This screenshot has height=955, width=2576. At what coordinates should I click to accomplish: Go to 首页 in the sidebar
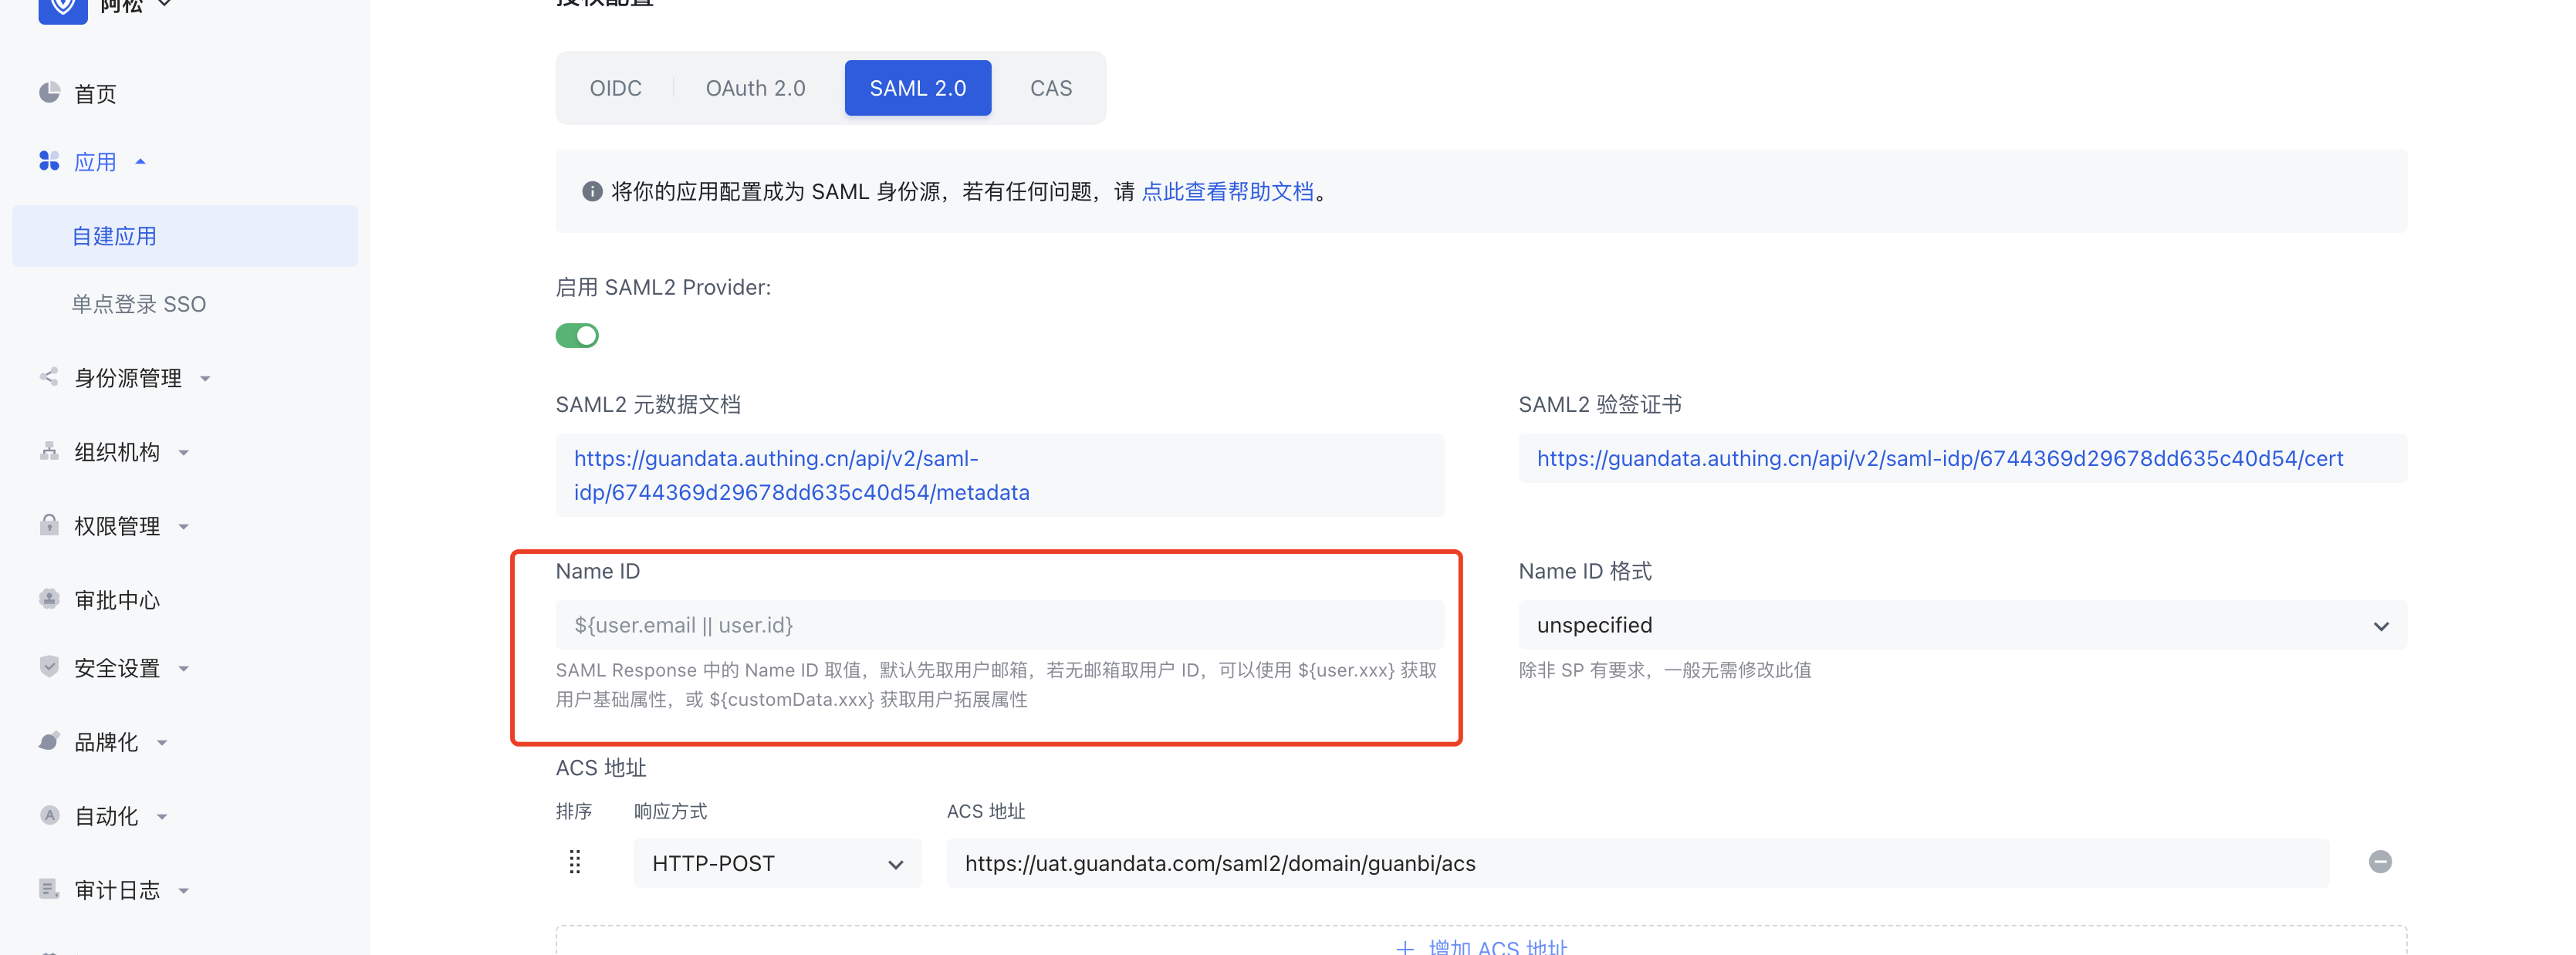click(95, 94)
